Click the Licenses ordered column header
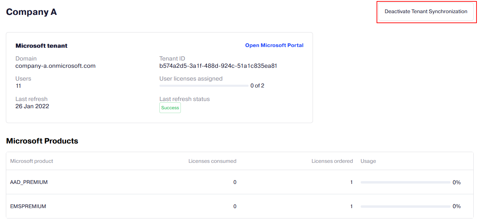 click(x=332, y=161)
